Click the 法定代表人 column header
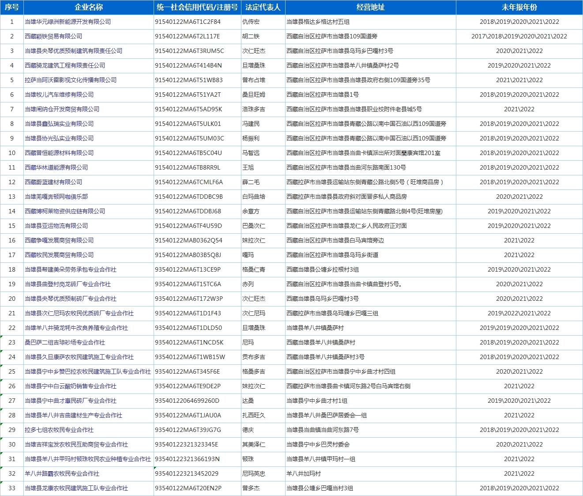Viewport: 583px width, 496px height. point(263,7)
